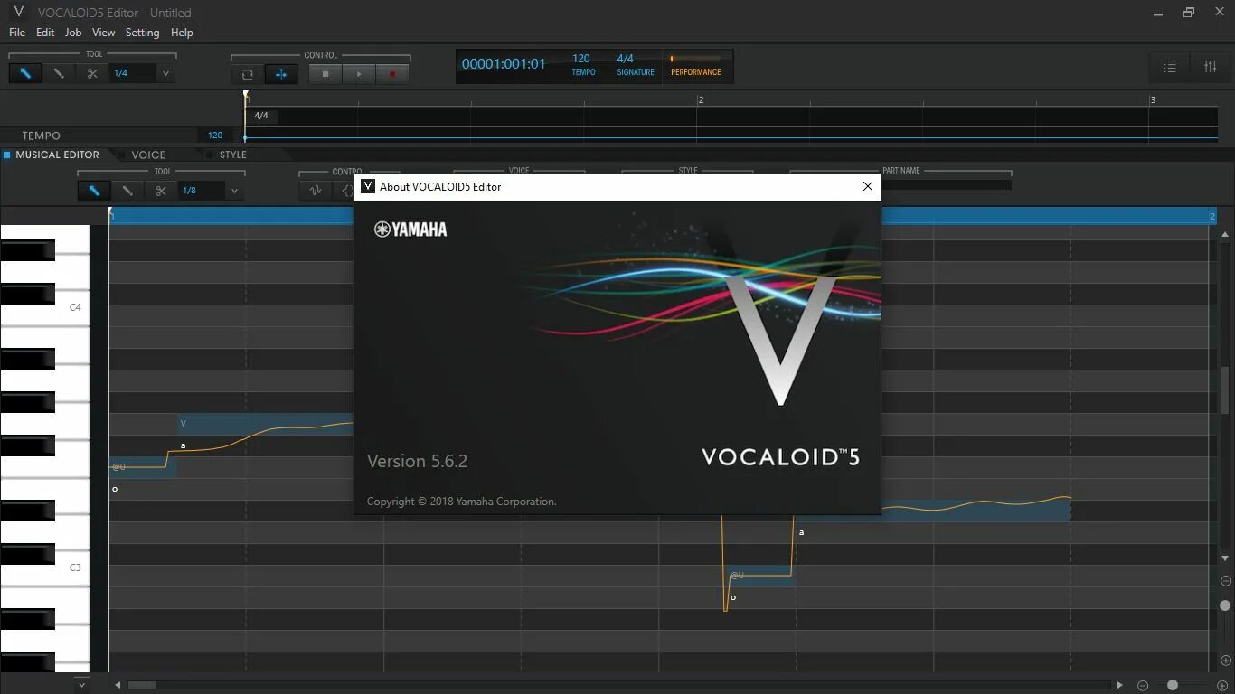Click the Yamaha logo in About dialog
Screen dimensions: 1235x694
pyautogui.click(x=410, y=230)
